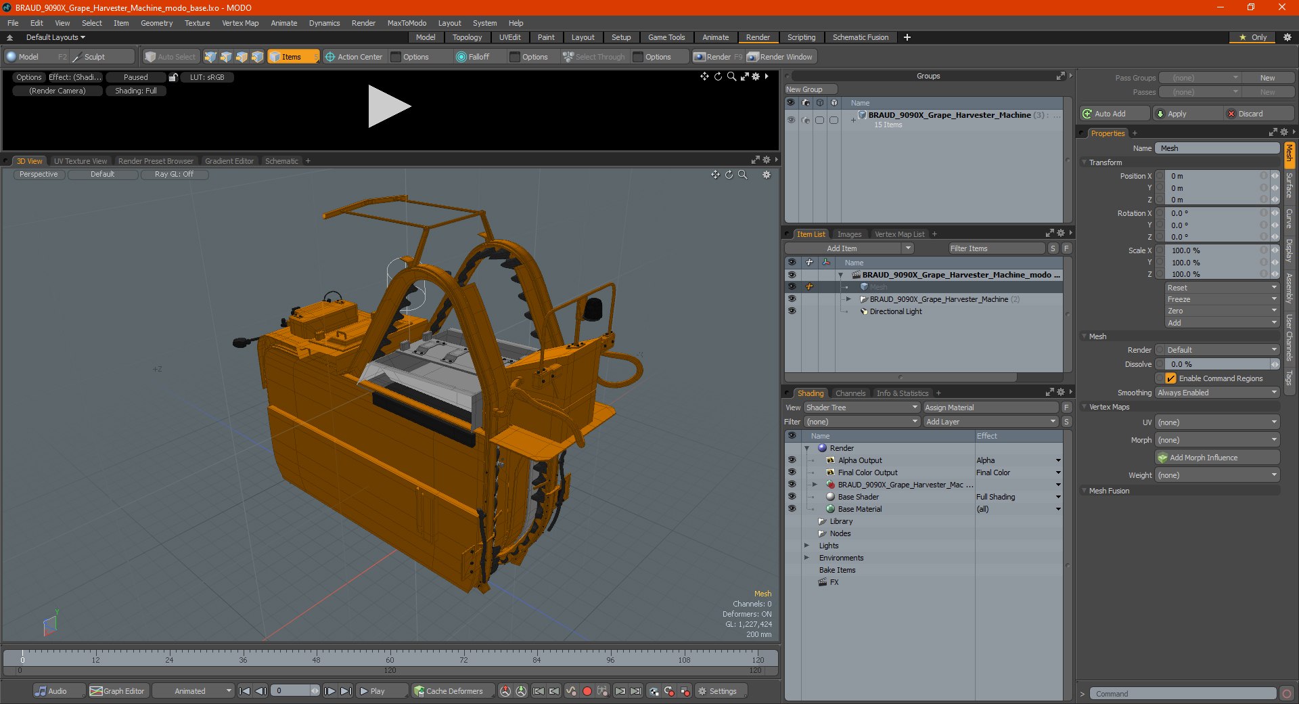Toggle visibility of Base Material layer
Image resolution: width=1299 pixels, height=704 pixels.
tap(792, 509)
